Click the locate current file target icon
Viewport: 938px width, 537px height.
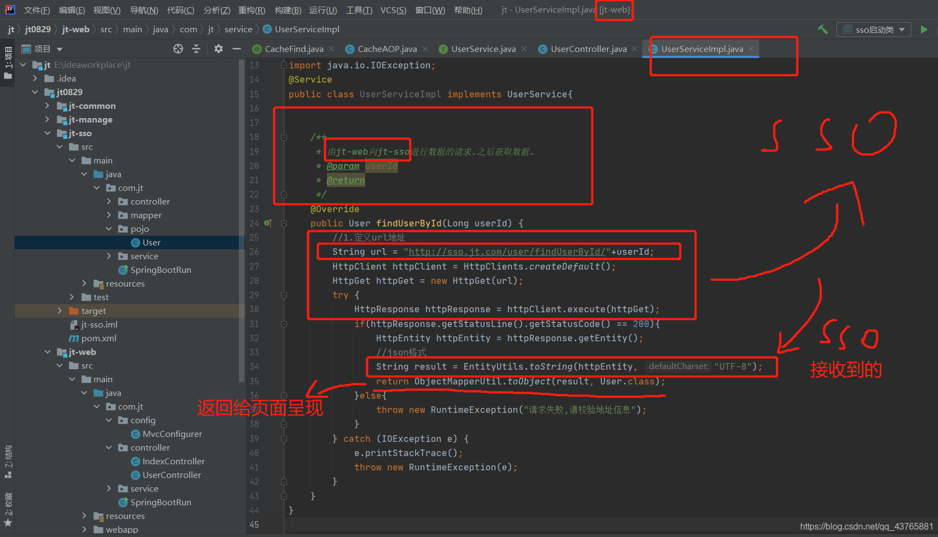178,49
